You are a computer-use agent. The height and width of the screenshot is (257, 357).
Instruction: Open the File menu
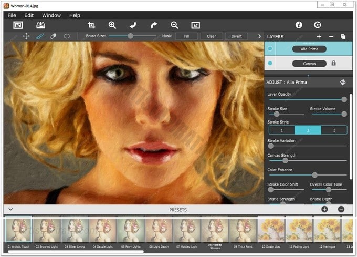[x=12, y=15]
